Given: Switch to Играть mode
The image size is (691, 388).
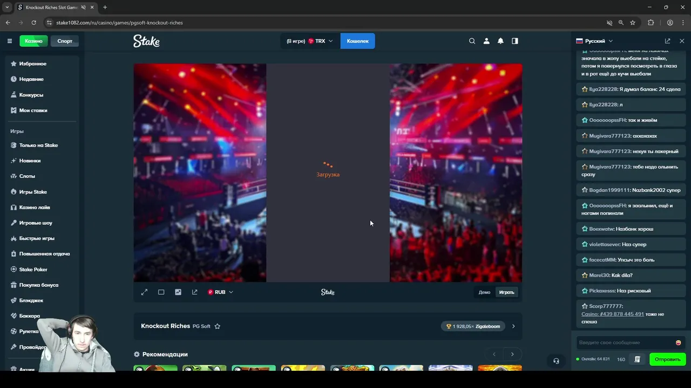Looking at the screenshot, I should pyautogui.click(x=506, y=293).
